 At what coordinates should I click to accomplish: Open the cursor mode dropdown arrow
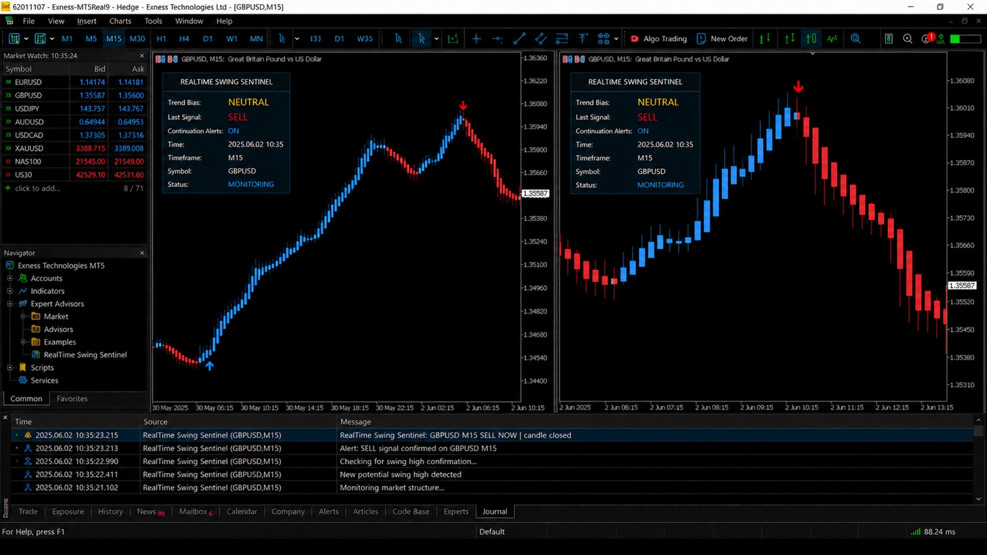[436, 39]
